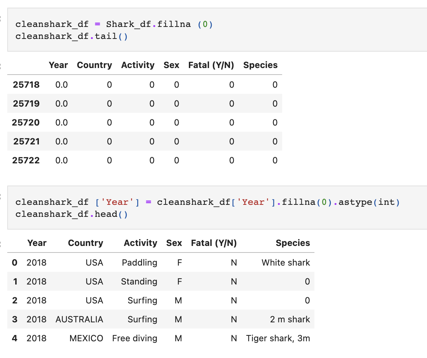Select the Surfing cell in row 2

click(x=142, y=300)
